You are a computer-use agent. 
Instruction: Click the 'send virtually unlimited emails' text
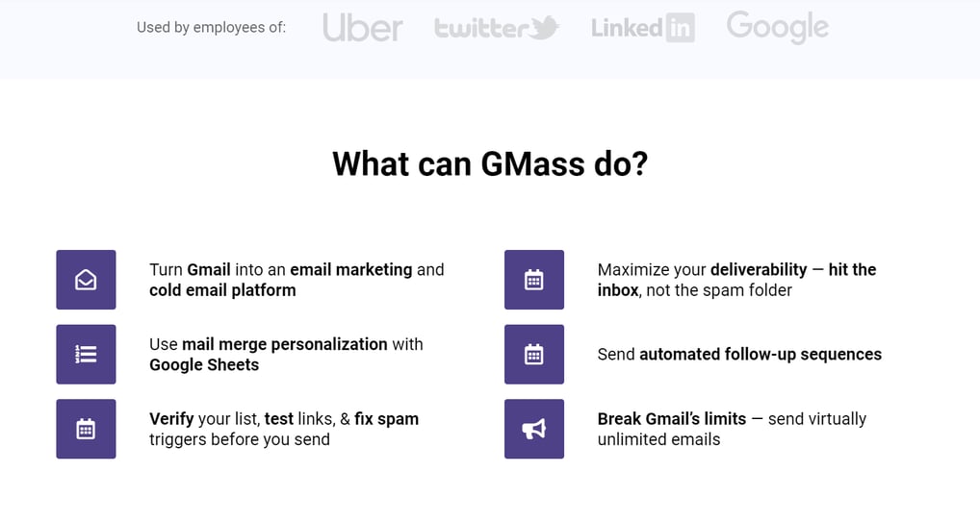(x=732, y=429)
